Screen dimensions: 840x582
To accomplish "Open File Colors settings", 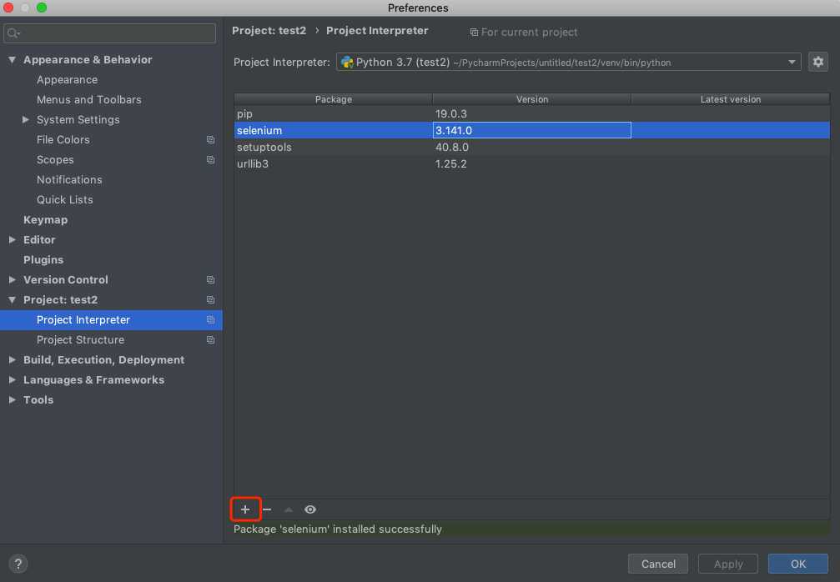I will pos(63,140).
